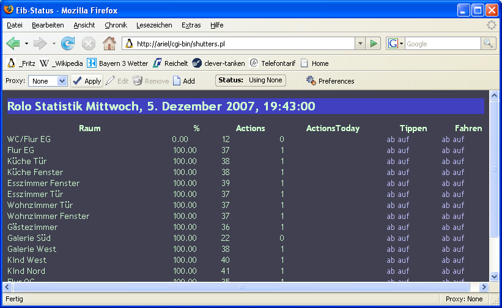Click the Stop loading icon
502x308 pixels.
[x=89, y=43]
